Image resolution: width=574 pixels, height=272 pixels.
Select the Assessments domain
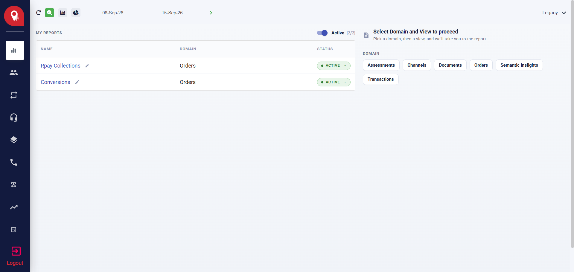[381, 65]
